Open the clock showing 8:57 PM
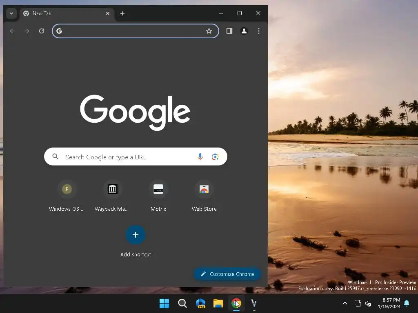 pyautogui.click(x=389, y=303)
